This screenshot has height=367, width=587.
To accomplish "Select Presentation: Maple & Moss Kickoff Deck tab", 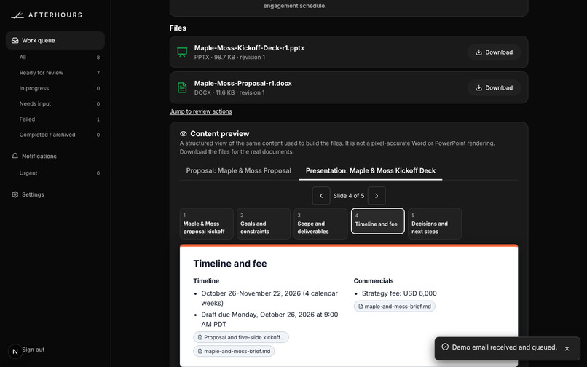I will [371, 171].
